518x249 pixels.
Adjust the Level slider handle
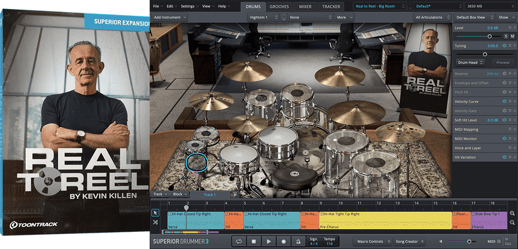coord(490,36)
